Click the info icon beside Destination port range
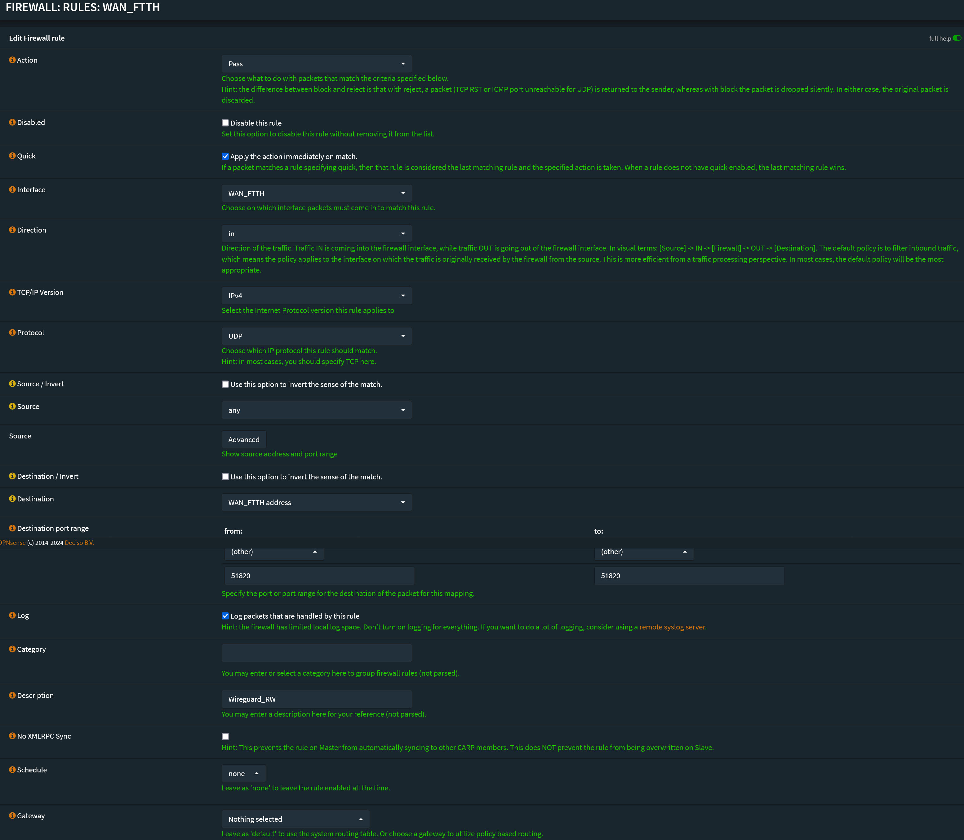The height and width of the screenshot is (840, 964). pos(12,528)
